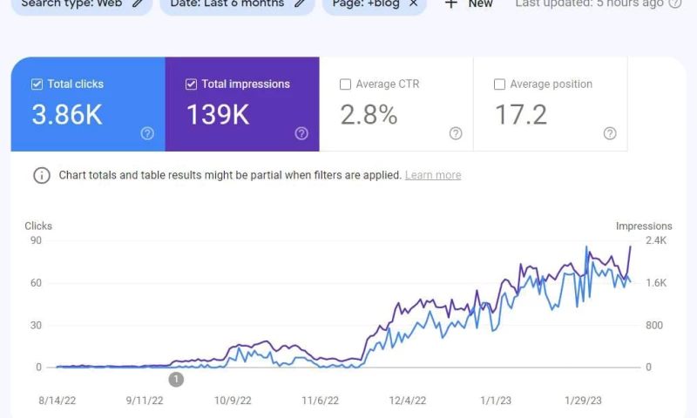Click the 1/1/23 date axis label
Image resolution: width=697 pixels, height=418 pixels.
click(496, 401)
